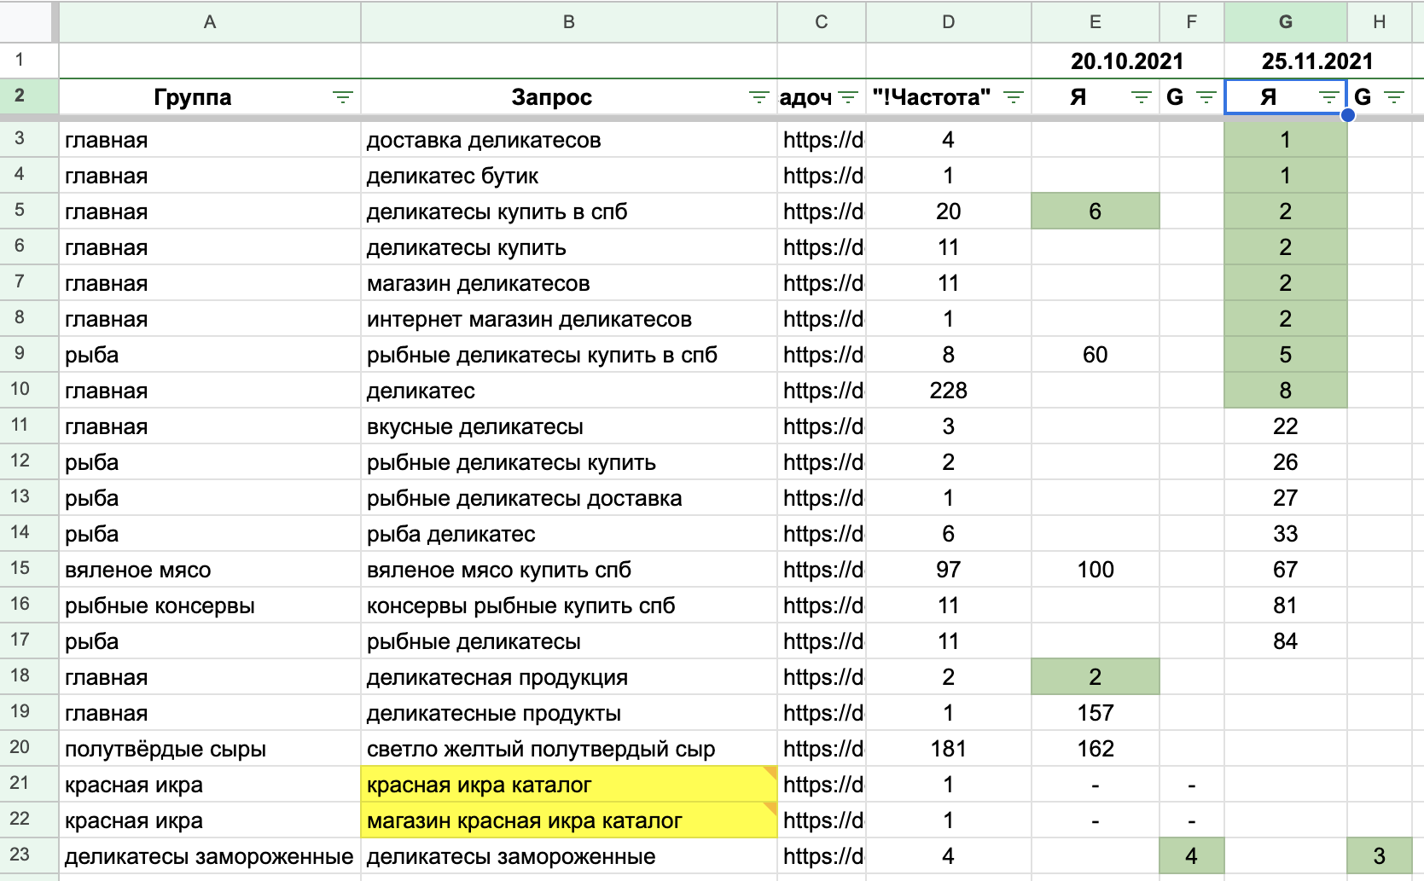This screenshot has width=1424, height=881.
Task: Open filter dropdown for Группа column
Action: coord(343,97)
